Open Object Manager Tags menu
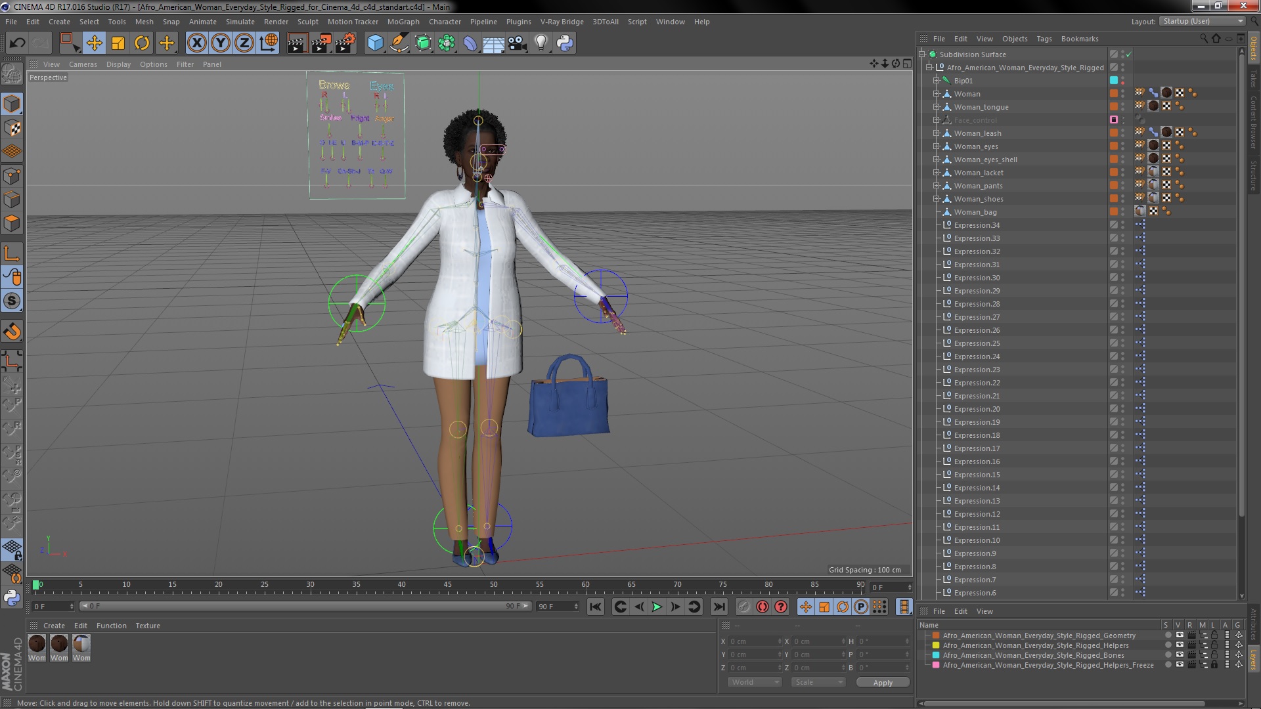 [1044, 39]
